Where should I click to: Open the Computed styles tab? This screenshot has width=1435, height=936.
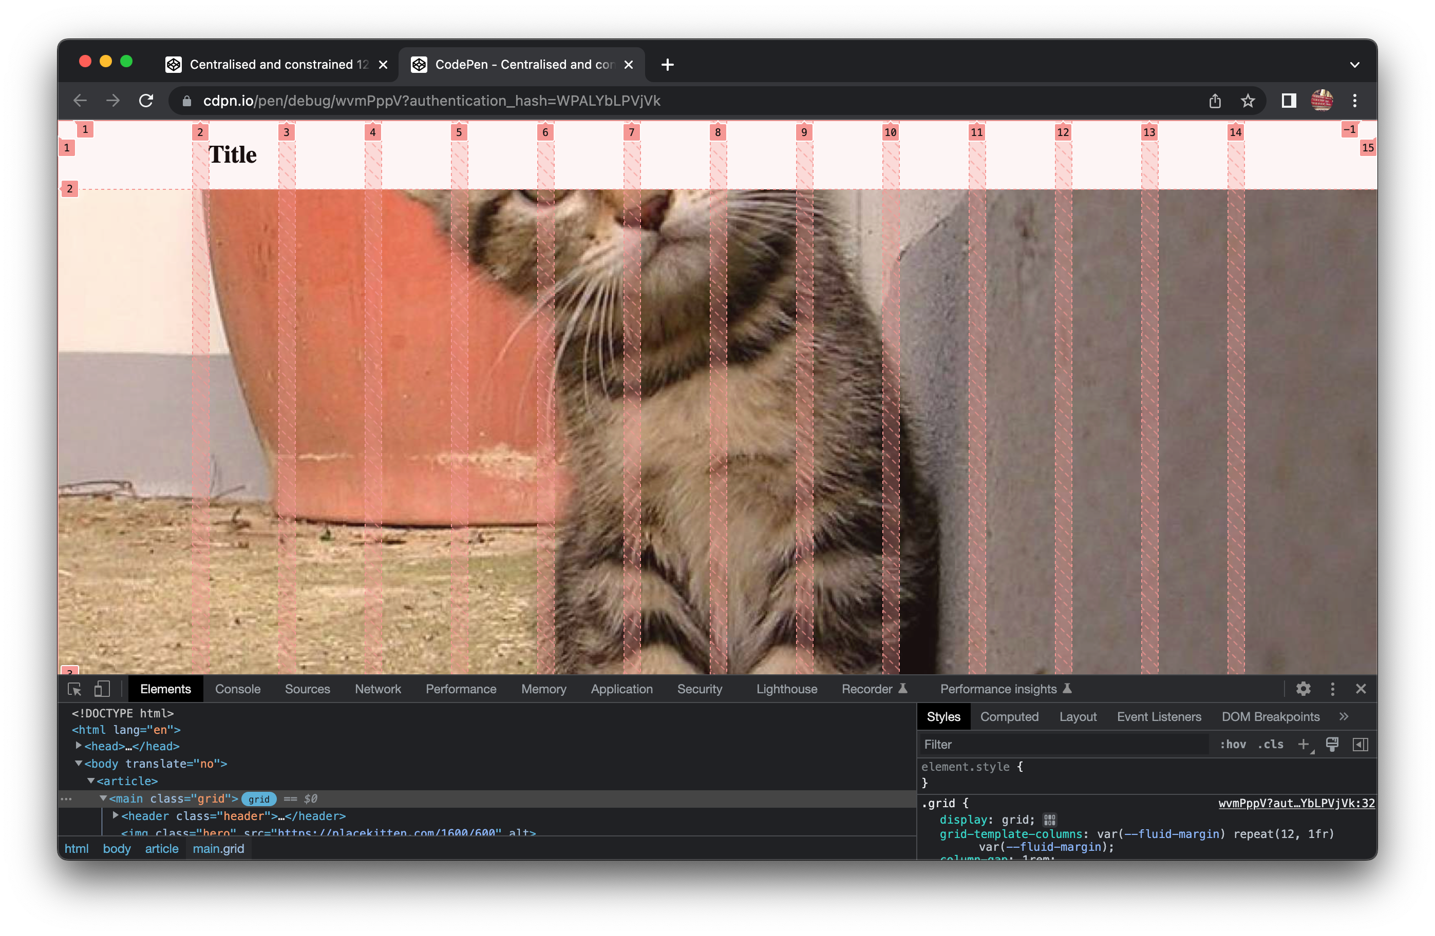tap(1009, 717)
